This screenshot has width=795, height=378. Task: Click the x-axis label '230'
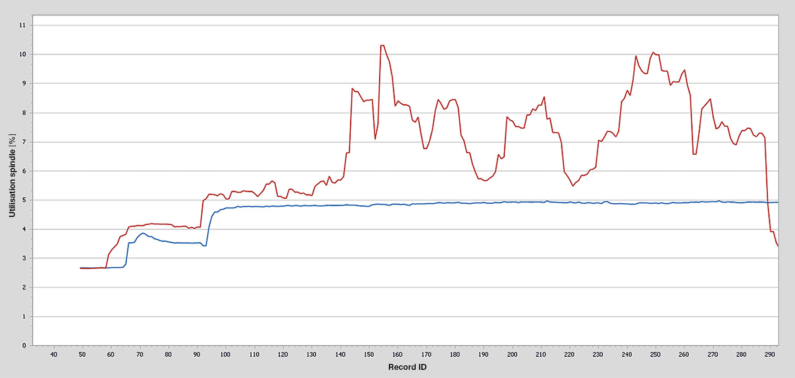point(598,354)
